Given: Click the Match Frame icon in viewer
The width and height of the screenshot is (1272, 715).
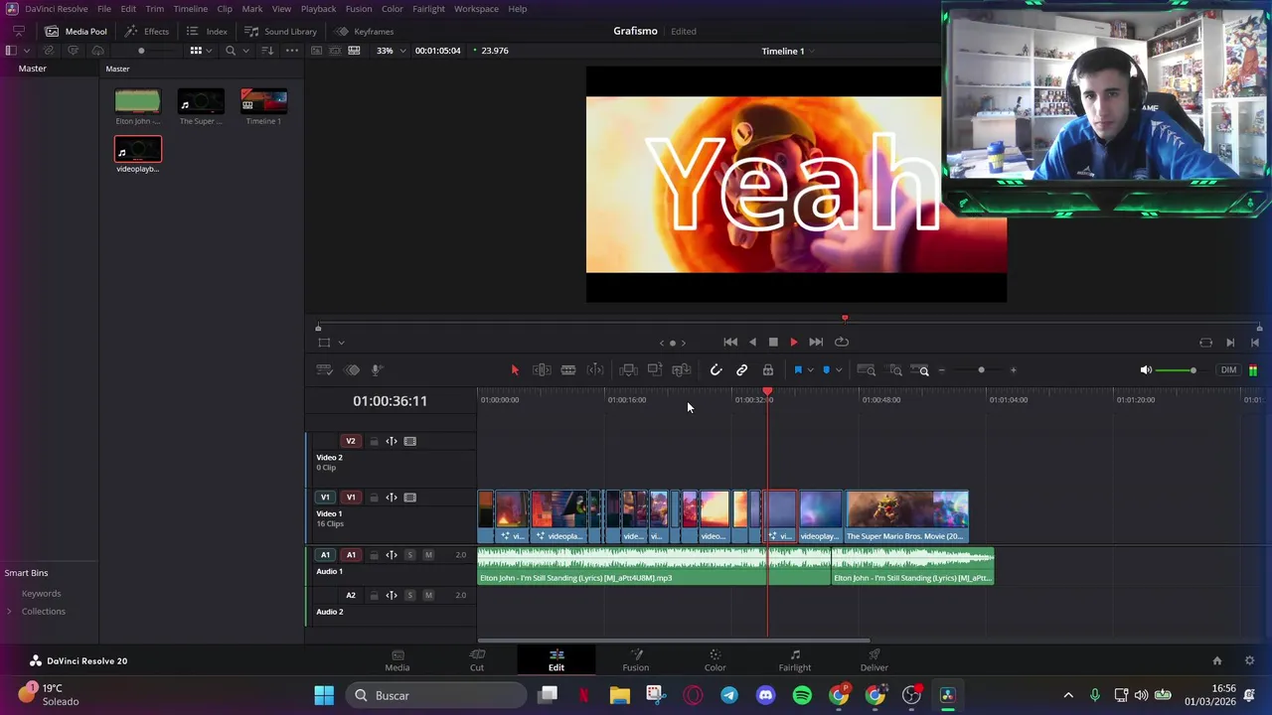Looking at the screenshot, I should pyautogui.click(x=1205, y=342).
